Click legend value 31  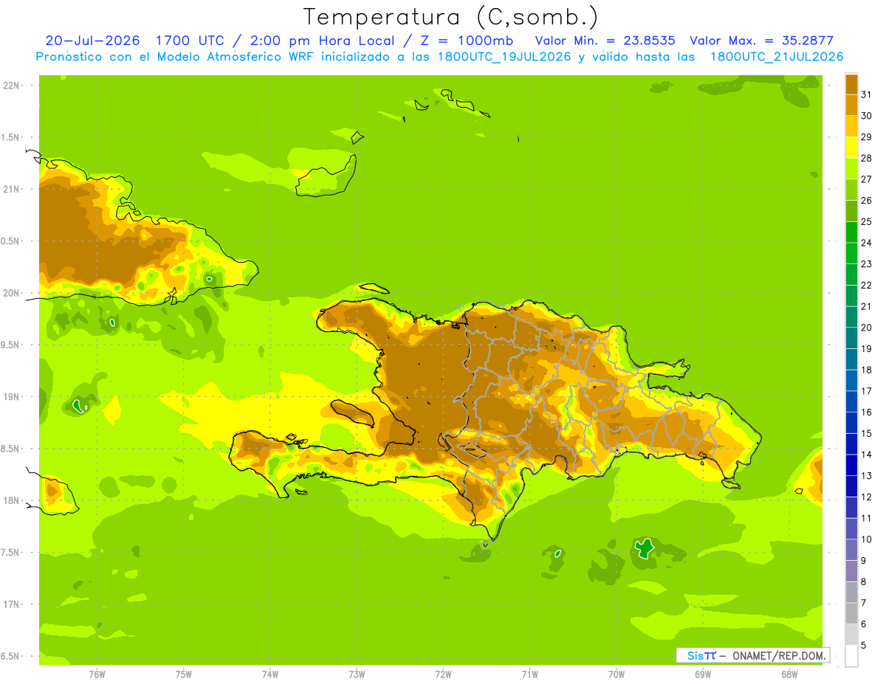click(867, 94)
